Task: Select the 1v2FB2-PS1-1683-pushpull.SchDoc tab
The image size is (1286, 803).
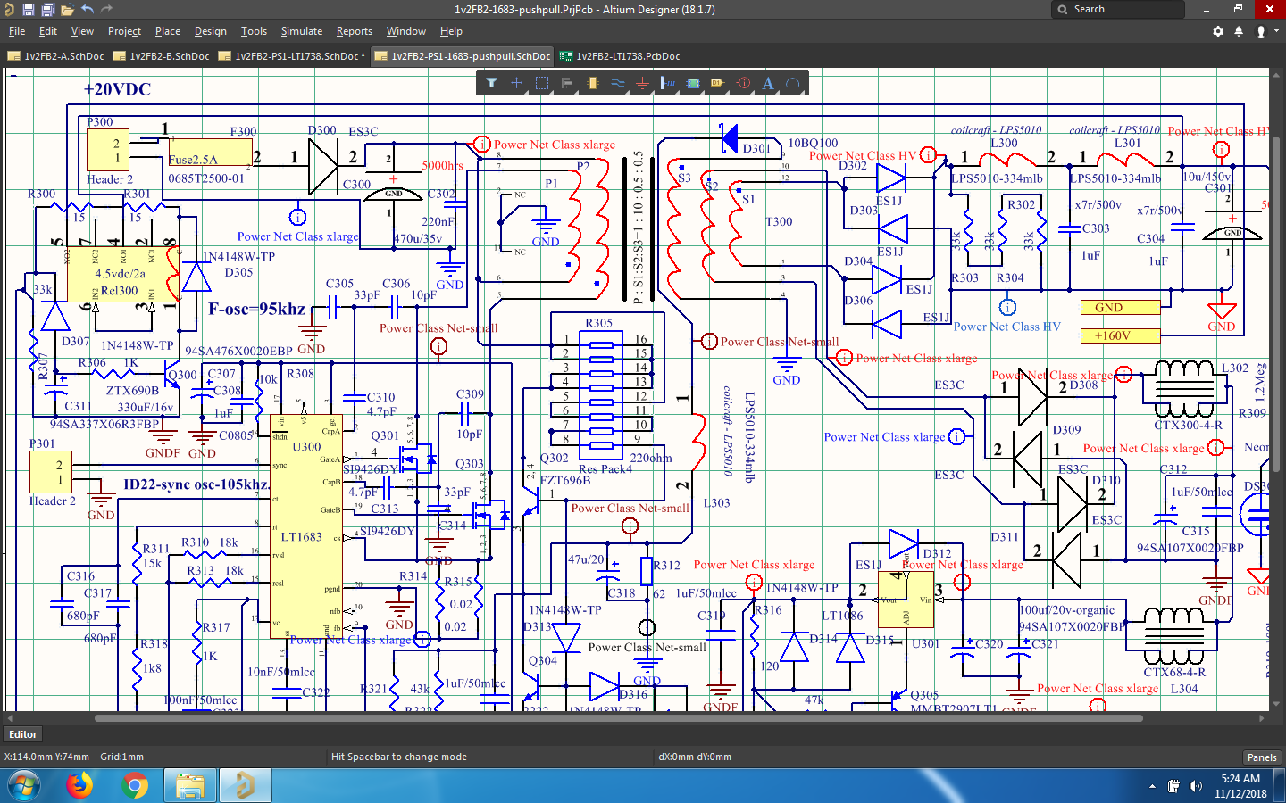Action: pos(463,55)
